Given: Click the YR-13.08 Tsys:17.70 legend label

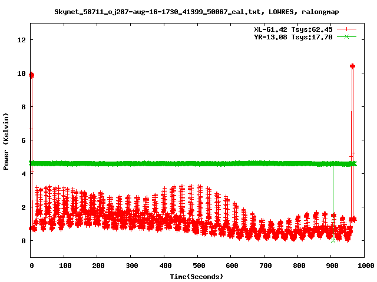Looking at the screenshot, I should (293, 37).
